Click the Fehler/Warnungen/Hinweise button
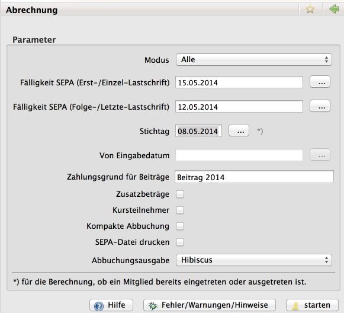Viewport: 344px width, 313px height. [210, 305]
